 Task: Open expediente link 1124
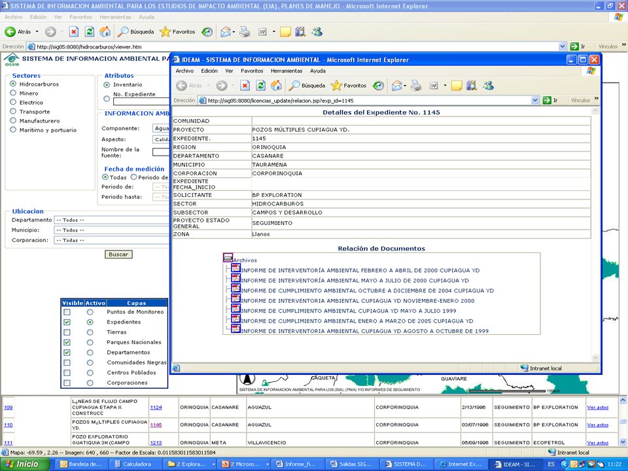(x=156, y=408)
